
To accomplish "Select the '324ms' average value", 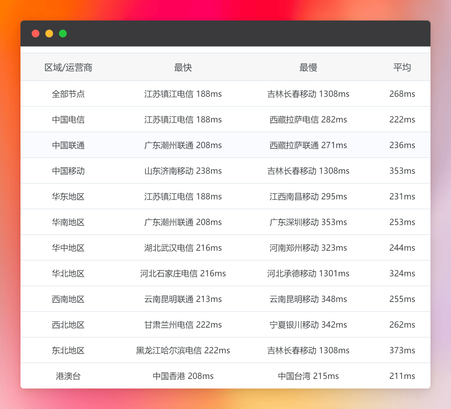I will pos(402,273).
